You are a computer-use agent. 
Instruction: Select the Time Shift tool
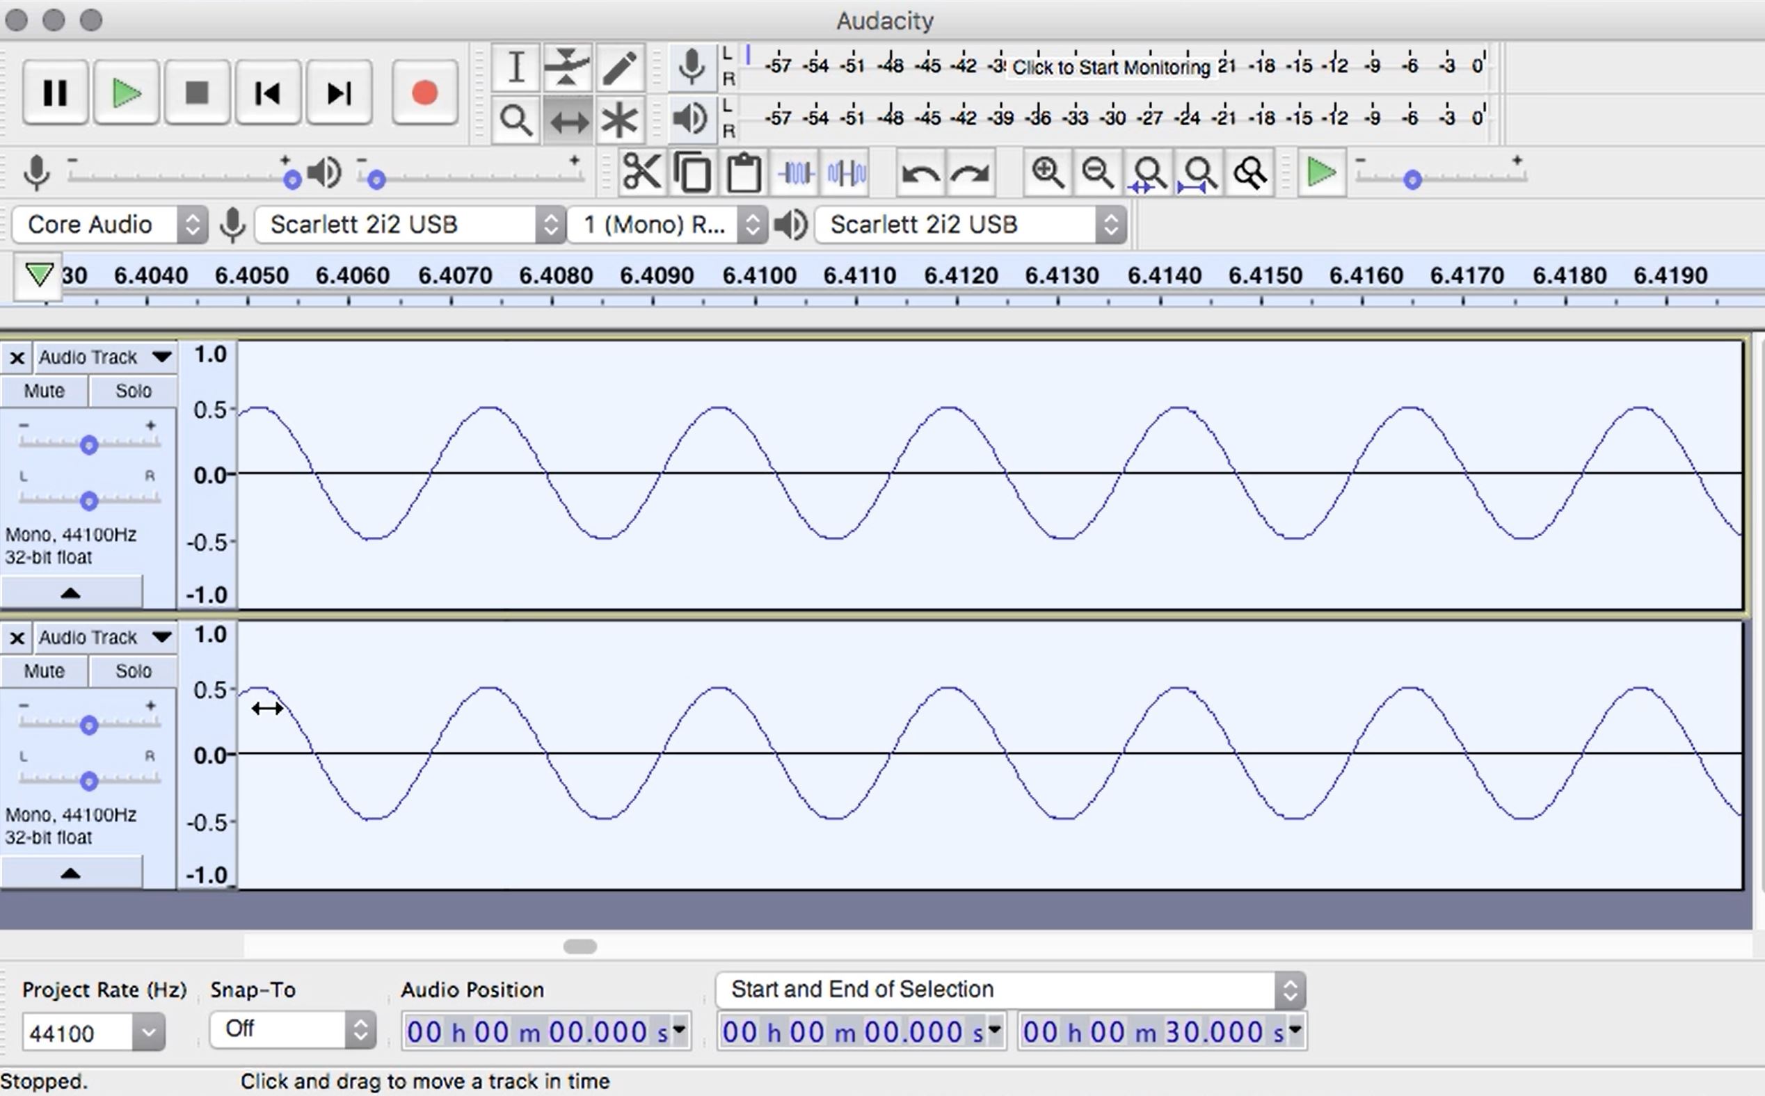568,120
